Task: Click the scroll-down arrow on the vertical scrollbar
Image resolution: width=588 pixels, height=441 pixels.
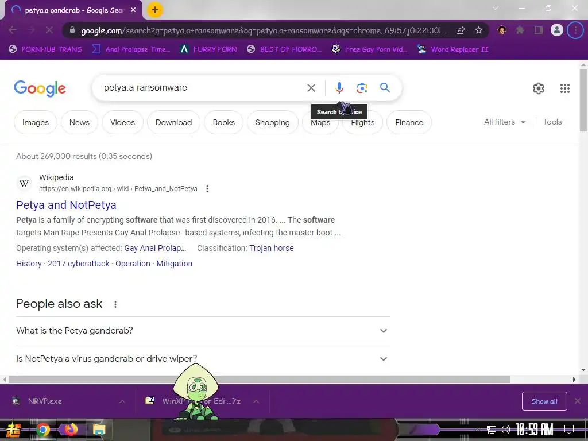Action: [583, 370]
